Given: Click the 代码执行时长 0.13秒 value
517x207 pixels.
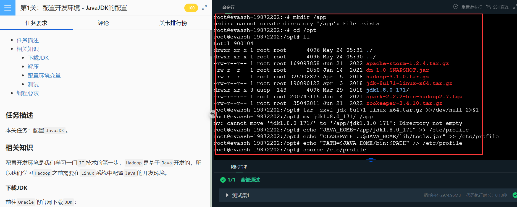Looking at the screenshot, I should pos(487,195).
